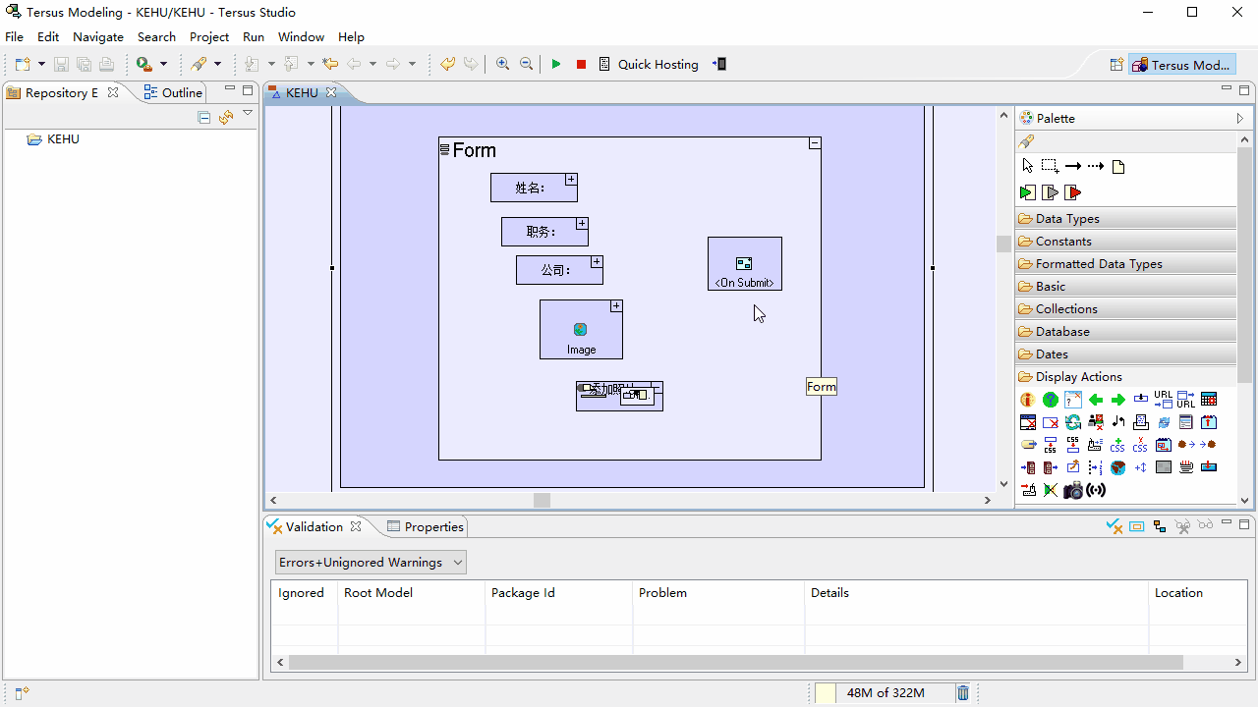This screenshot has width=1258, height=707.
Task: Expand the Image element plus box
Action: 616,306
